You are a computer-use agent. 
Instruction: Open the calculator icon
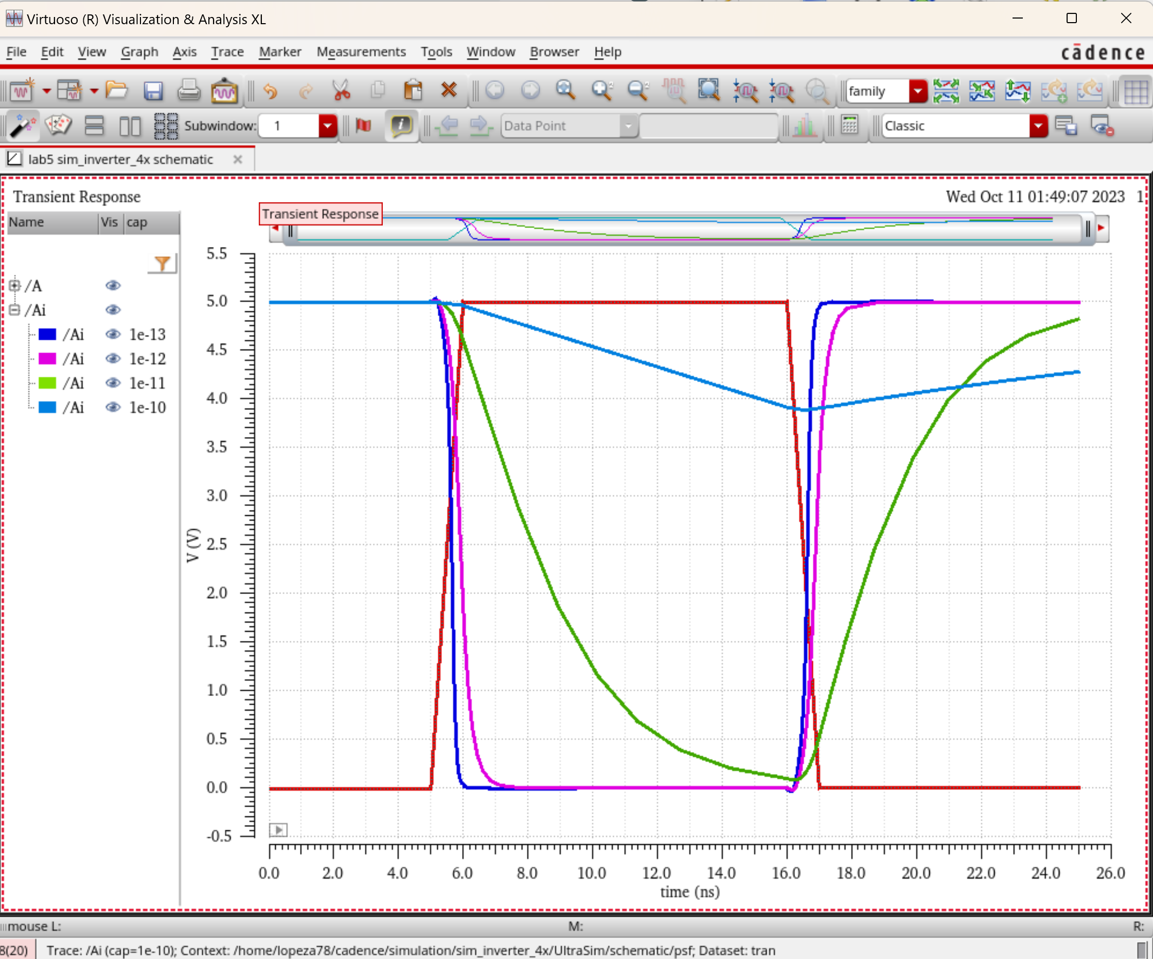tap(849, 125)
